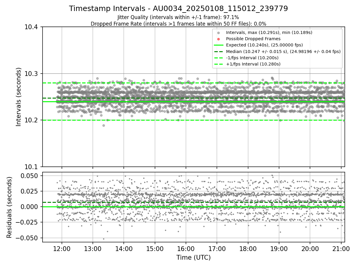
Task: Click the gray dot marker beside Intervals legend
Action: (x=218, y=33)
